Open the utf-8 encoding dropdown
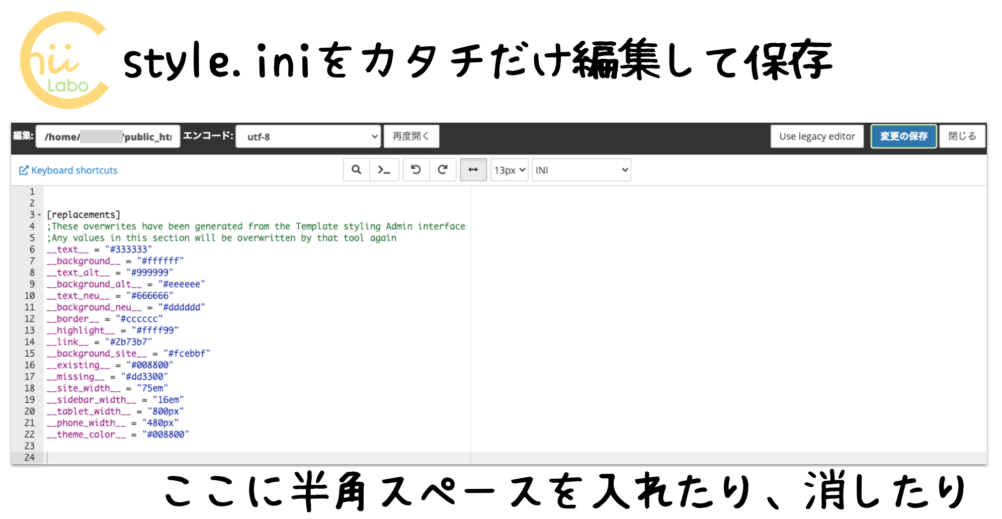 point(309,136)
